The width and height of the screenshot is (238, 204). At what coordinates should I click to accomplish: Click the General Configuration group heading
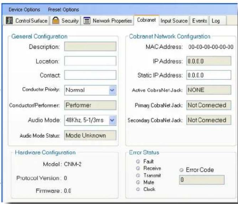coord(39,36)
